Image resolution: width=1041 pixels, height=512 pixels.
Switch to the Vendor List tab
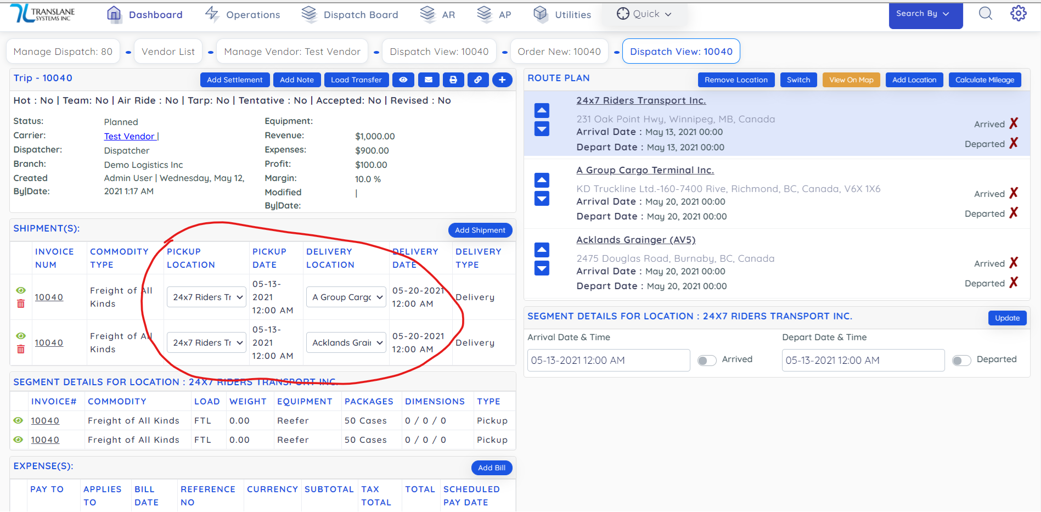168,52
